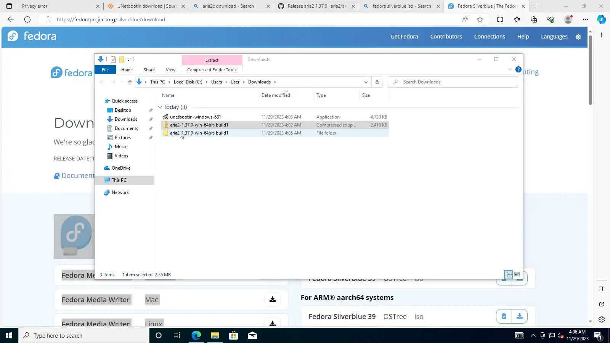Open Customize Quick Access Toolbar dropdown

(x=129, y=60)
